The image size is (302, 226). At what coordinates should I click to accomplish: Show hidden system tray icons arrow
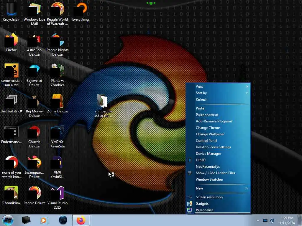(x=258, y=220)
